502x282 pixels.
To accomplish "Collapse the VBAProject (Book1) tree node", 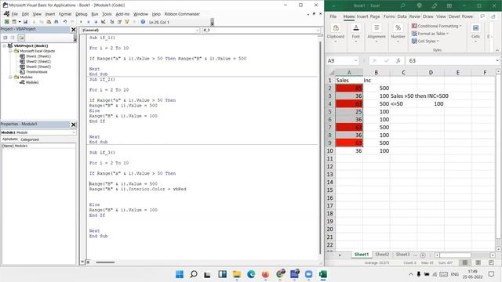I will tap(5, 45).
